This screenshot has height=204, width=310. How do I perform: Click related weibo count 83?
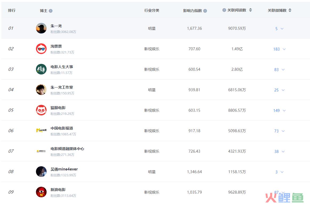276,70
